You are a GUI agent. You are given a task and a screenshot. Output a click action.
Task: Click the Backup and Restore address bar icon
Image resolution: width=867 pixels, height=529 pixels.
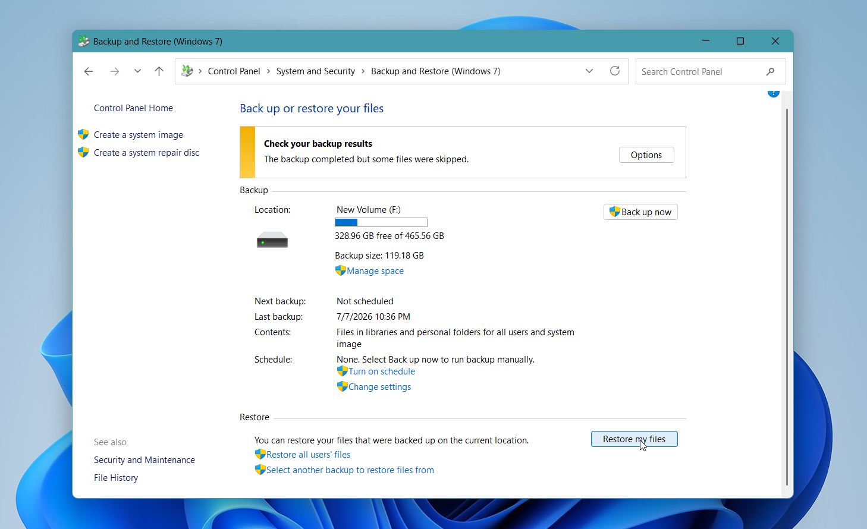[187, 71]
